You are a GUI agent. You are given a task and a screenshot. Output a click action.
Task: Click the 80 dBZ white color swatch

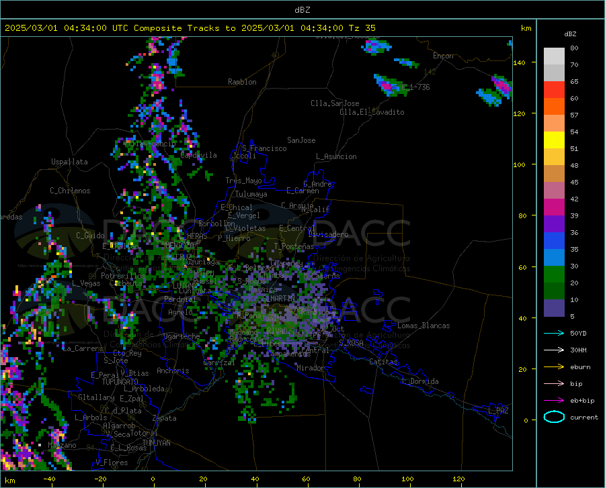tap(554, 56)
